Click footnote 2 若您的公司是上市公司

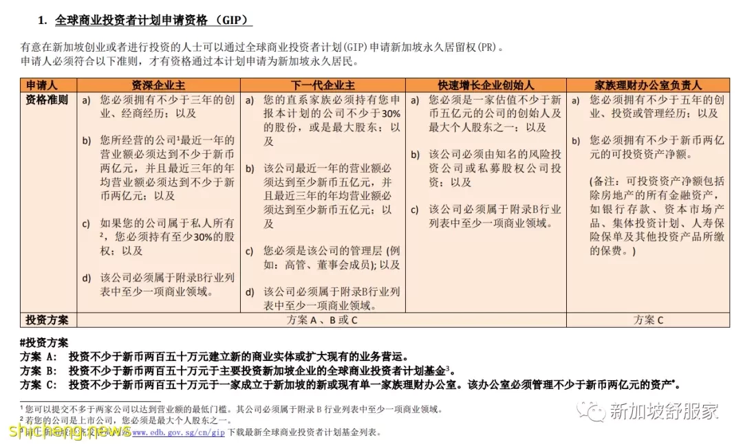pos(126,421)
